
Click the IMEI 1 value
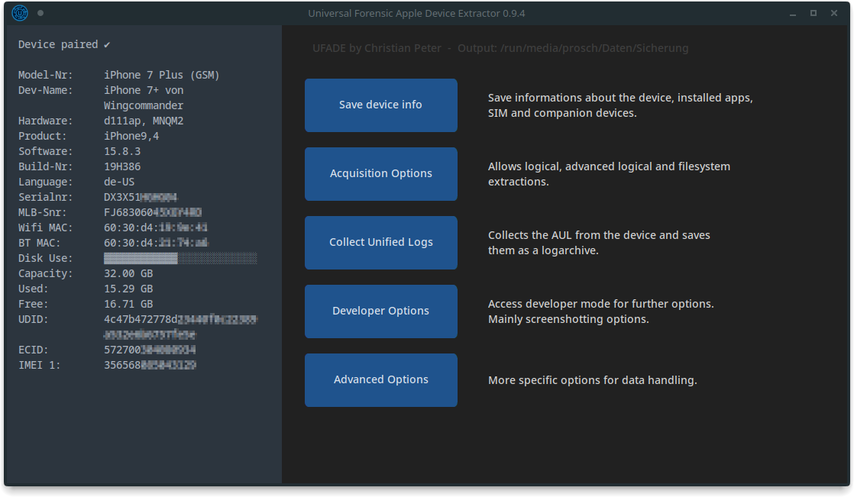click(150, 365)
